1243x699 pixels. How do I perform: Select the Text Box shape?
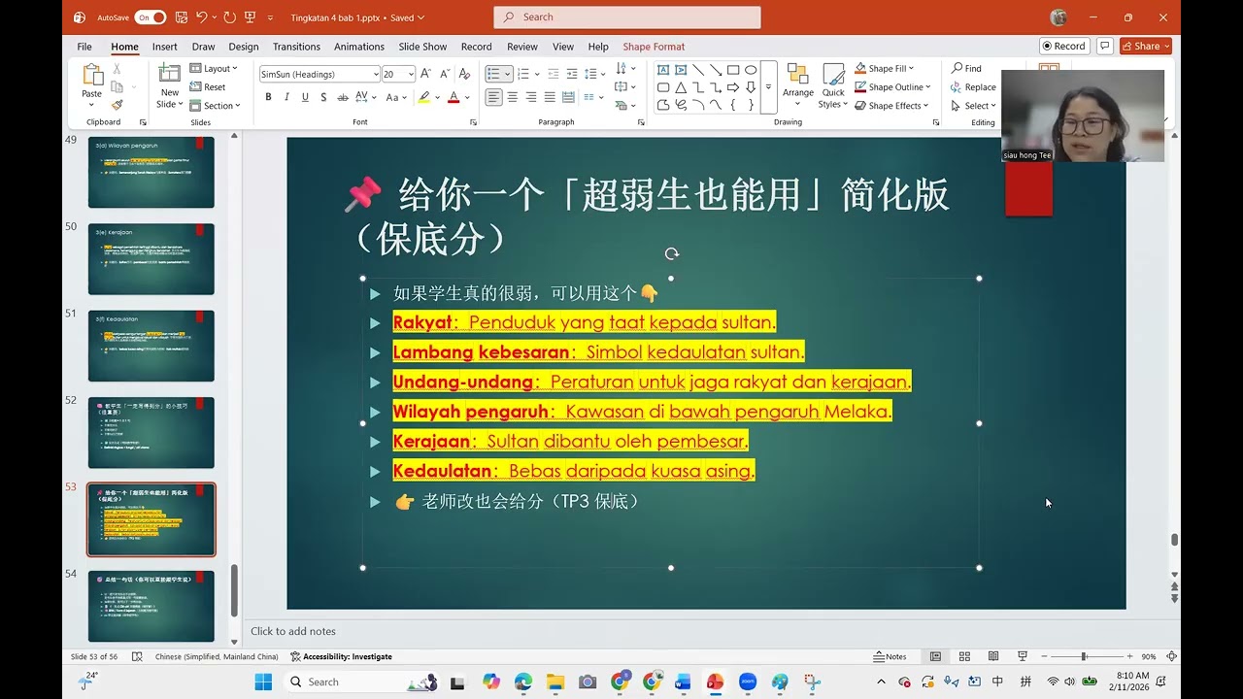point(663,70)
